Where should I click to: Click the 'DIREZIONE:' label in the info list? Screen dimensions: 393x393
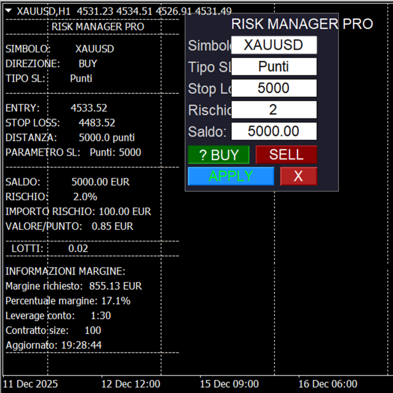[33, 64]
